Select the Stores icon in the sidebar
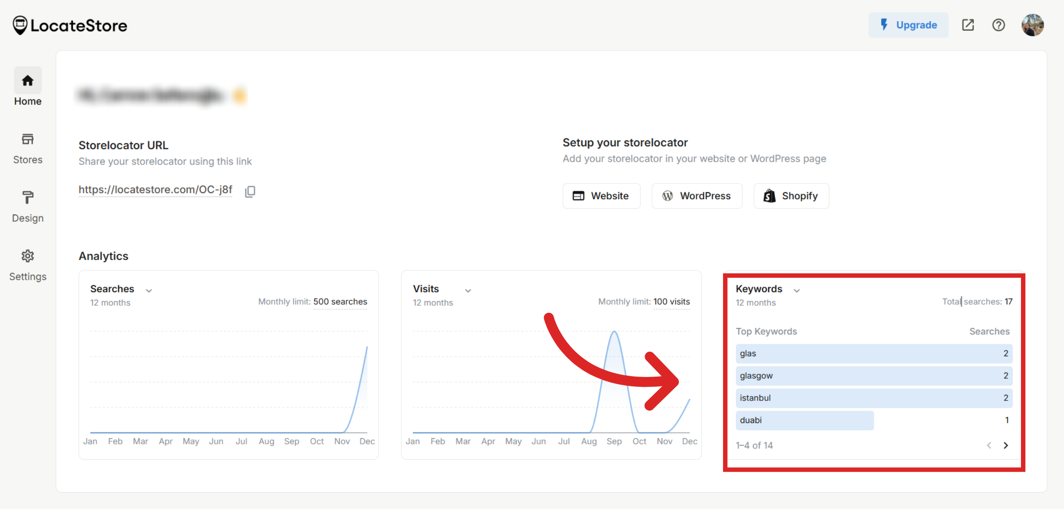The image size is (1064, 509). [27, 146]
